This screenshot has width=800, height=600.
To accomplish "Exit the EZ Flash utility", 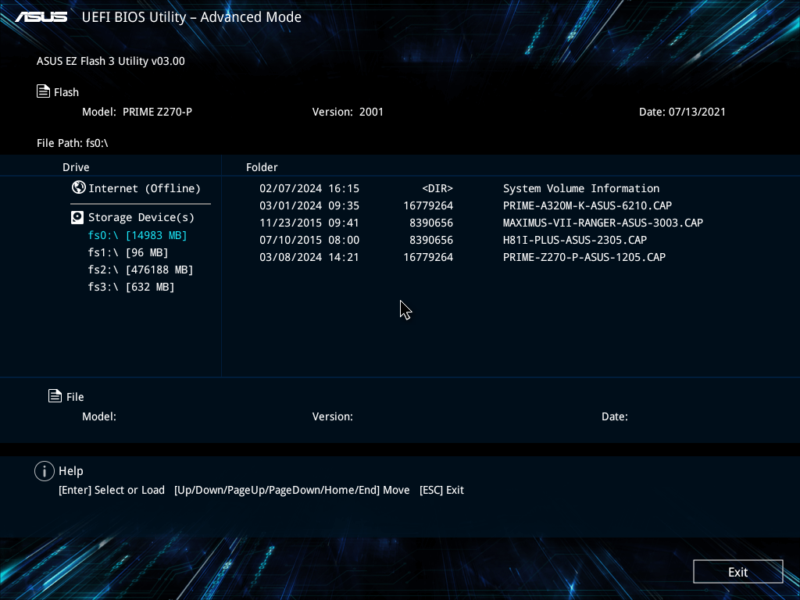I will [737, 571].
